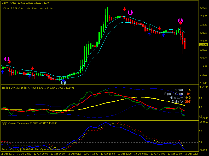Click the 122.30 price scale label
209x156 pixels.
pos(204,8)
